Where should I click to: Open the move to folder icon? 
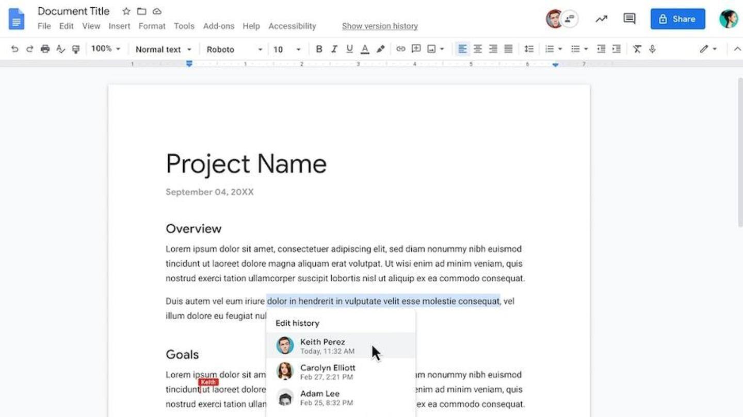(141, 11)
